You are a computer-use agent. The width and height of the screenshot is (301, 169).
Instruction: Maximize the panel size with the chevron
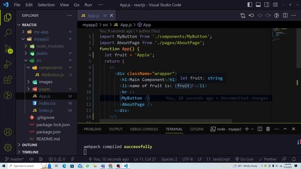[x=285, y=129]
